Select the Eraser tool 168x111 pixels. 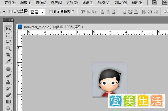tap(8, 95)
